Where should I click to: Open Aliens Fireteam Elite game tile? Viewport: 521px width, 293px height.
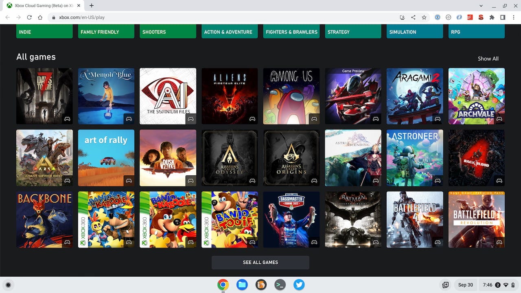pos(230,96)
